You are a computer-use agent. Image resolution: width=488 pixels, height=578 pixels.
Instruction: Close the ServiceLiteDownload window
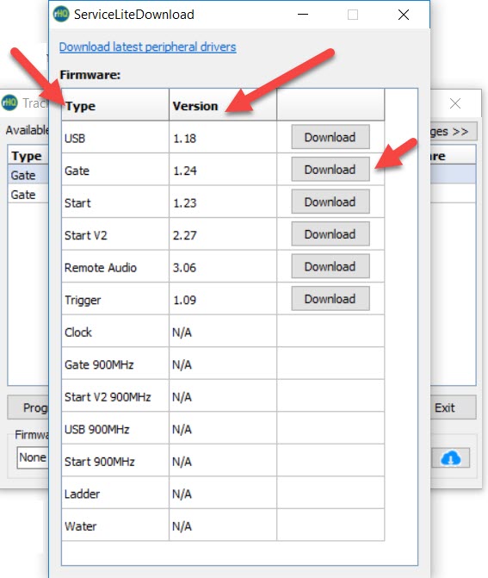pos(404,15)
